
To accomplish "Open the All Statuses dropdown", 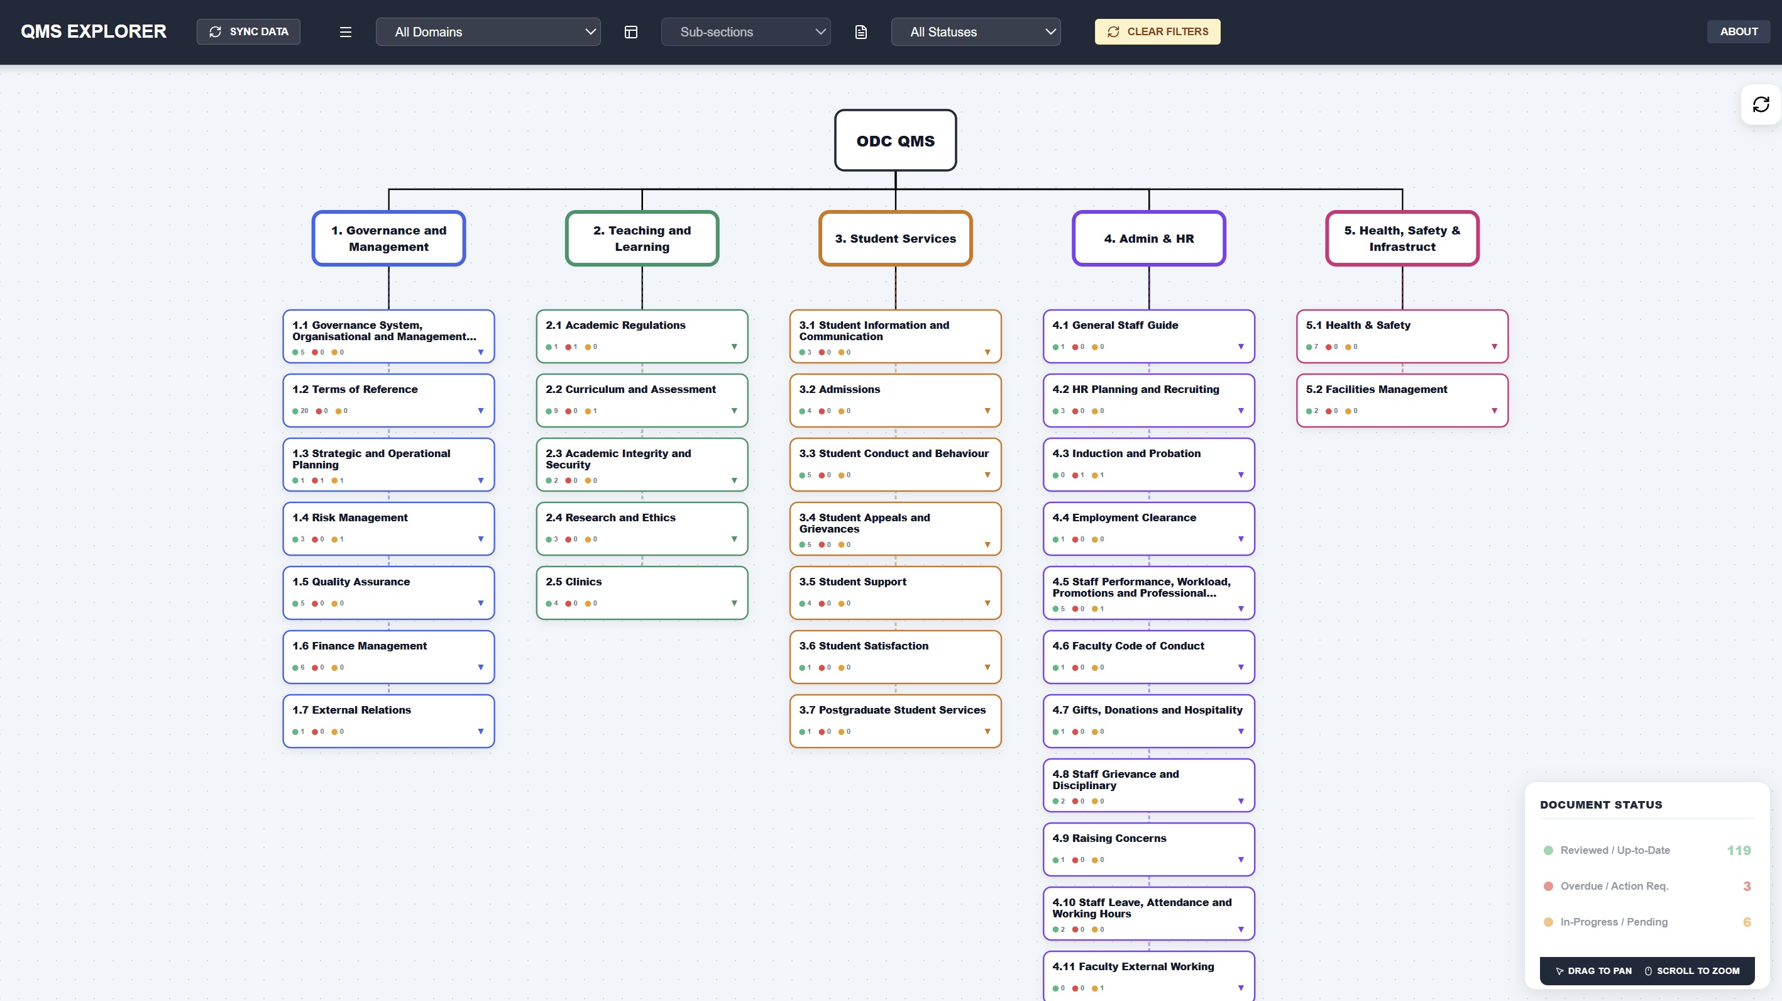I will [976, 32].
